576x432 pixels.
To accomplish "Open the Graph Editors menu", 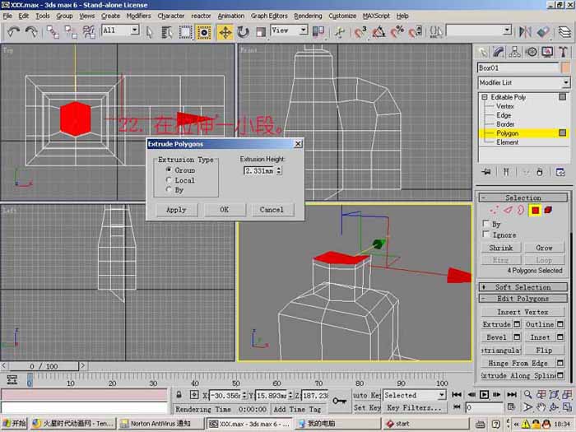I will 269,16.
